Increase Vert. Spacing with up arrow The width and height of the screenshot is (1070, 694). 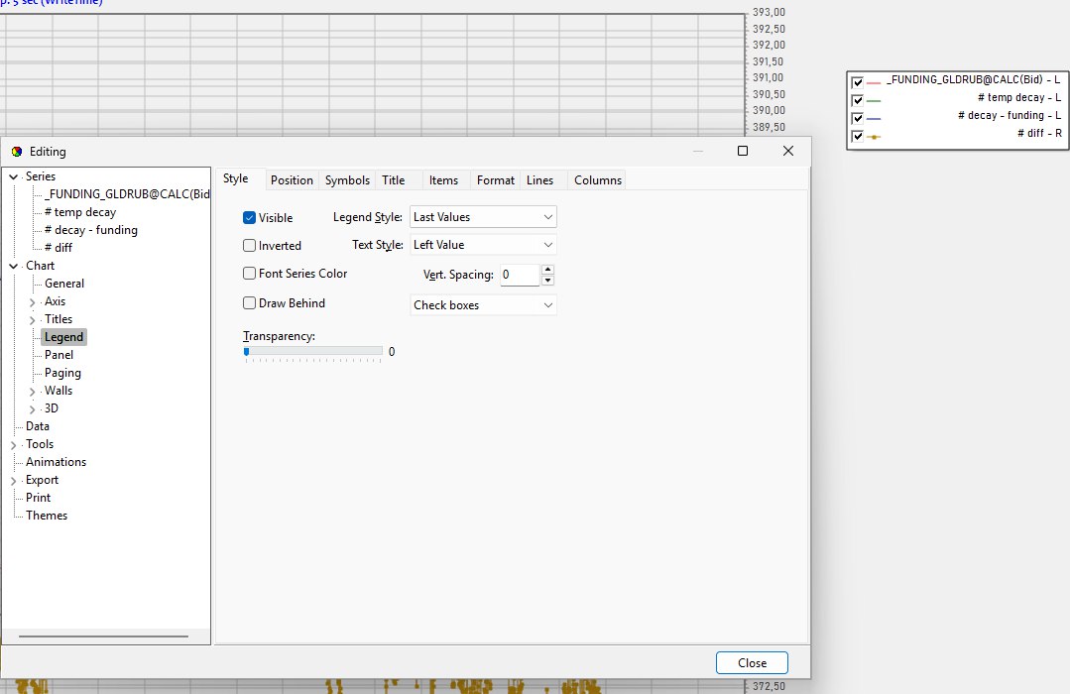coord(547,270)
